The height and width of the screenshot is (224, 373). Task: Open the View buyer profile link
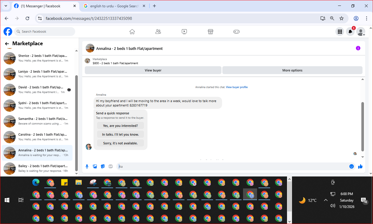tap(237, 87)
